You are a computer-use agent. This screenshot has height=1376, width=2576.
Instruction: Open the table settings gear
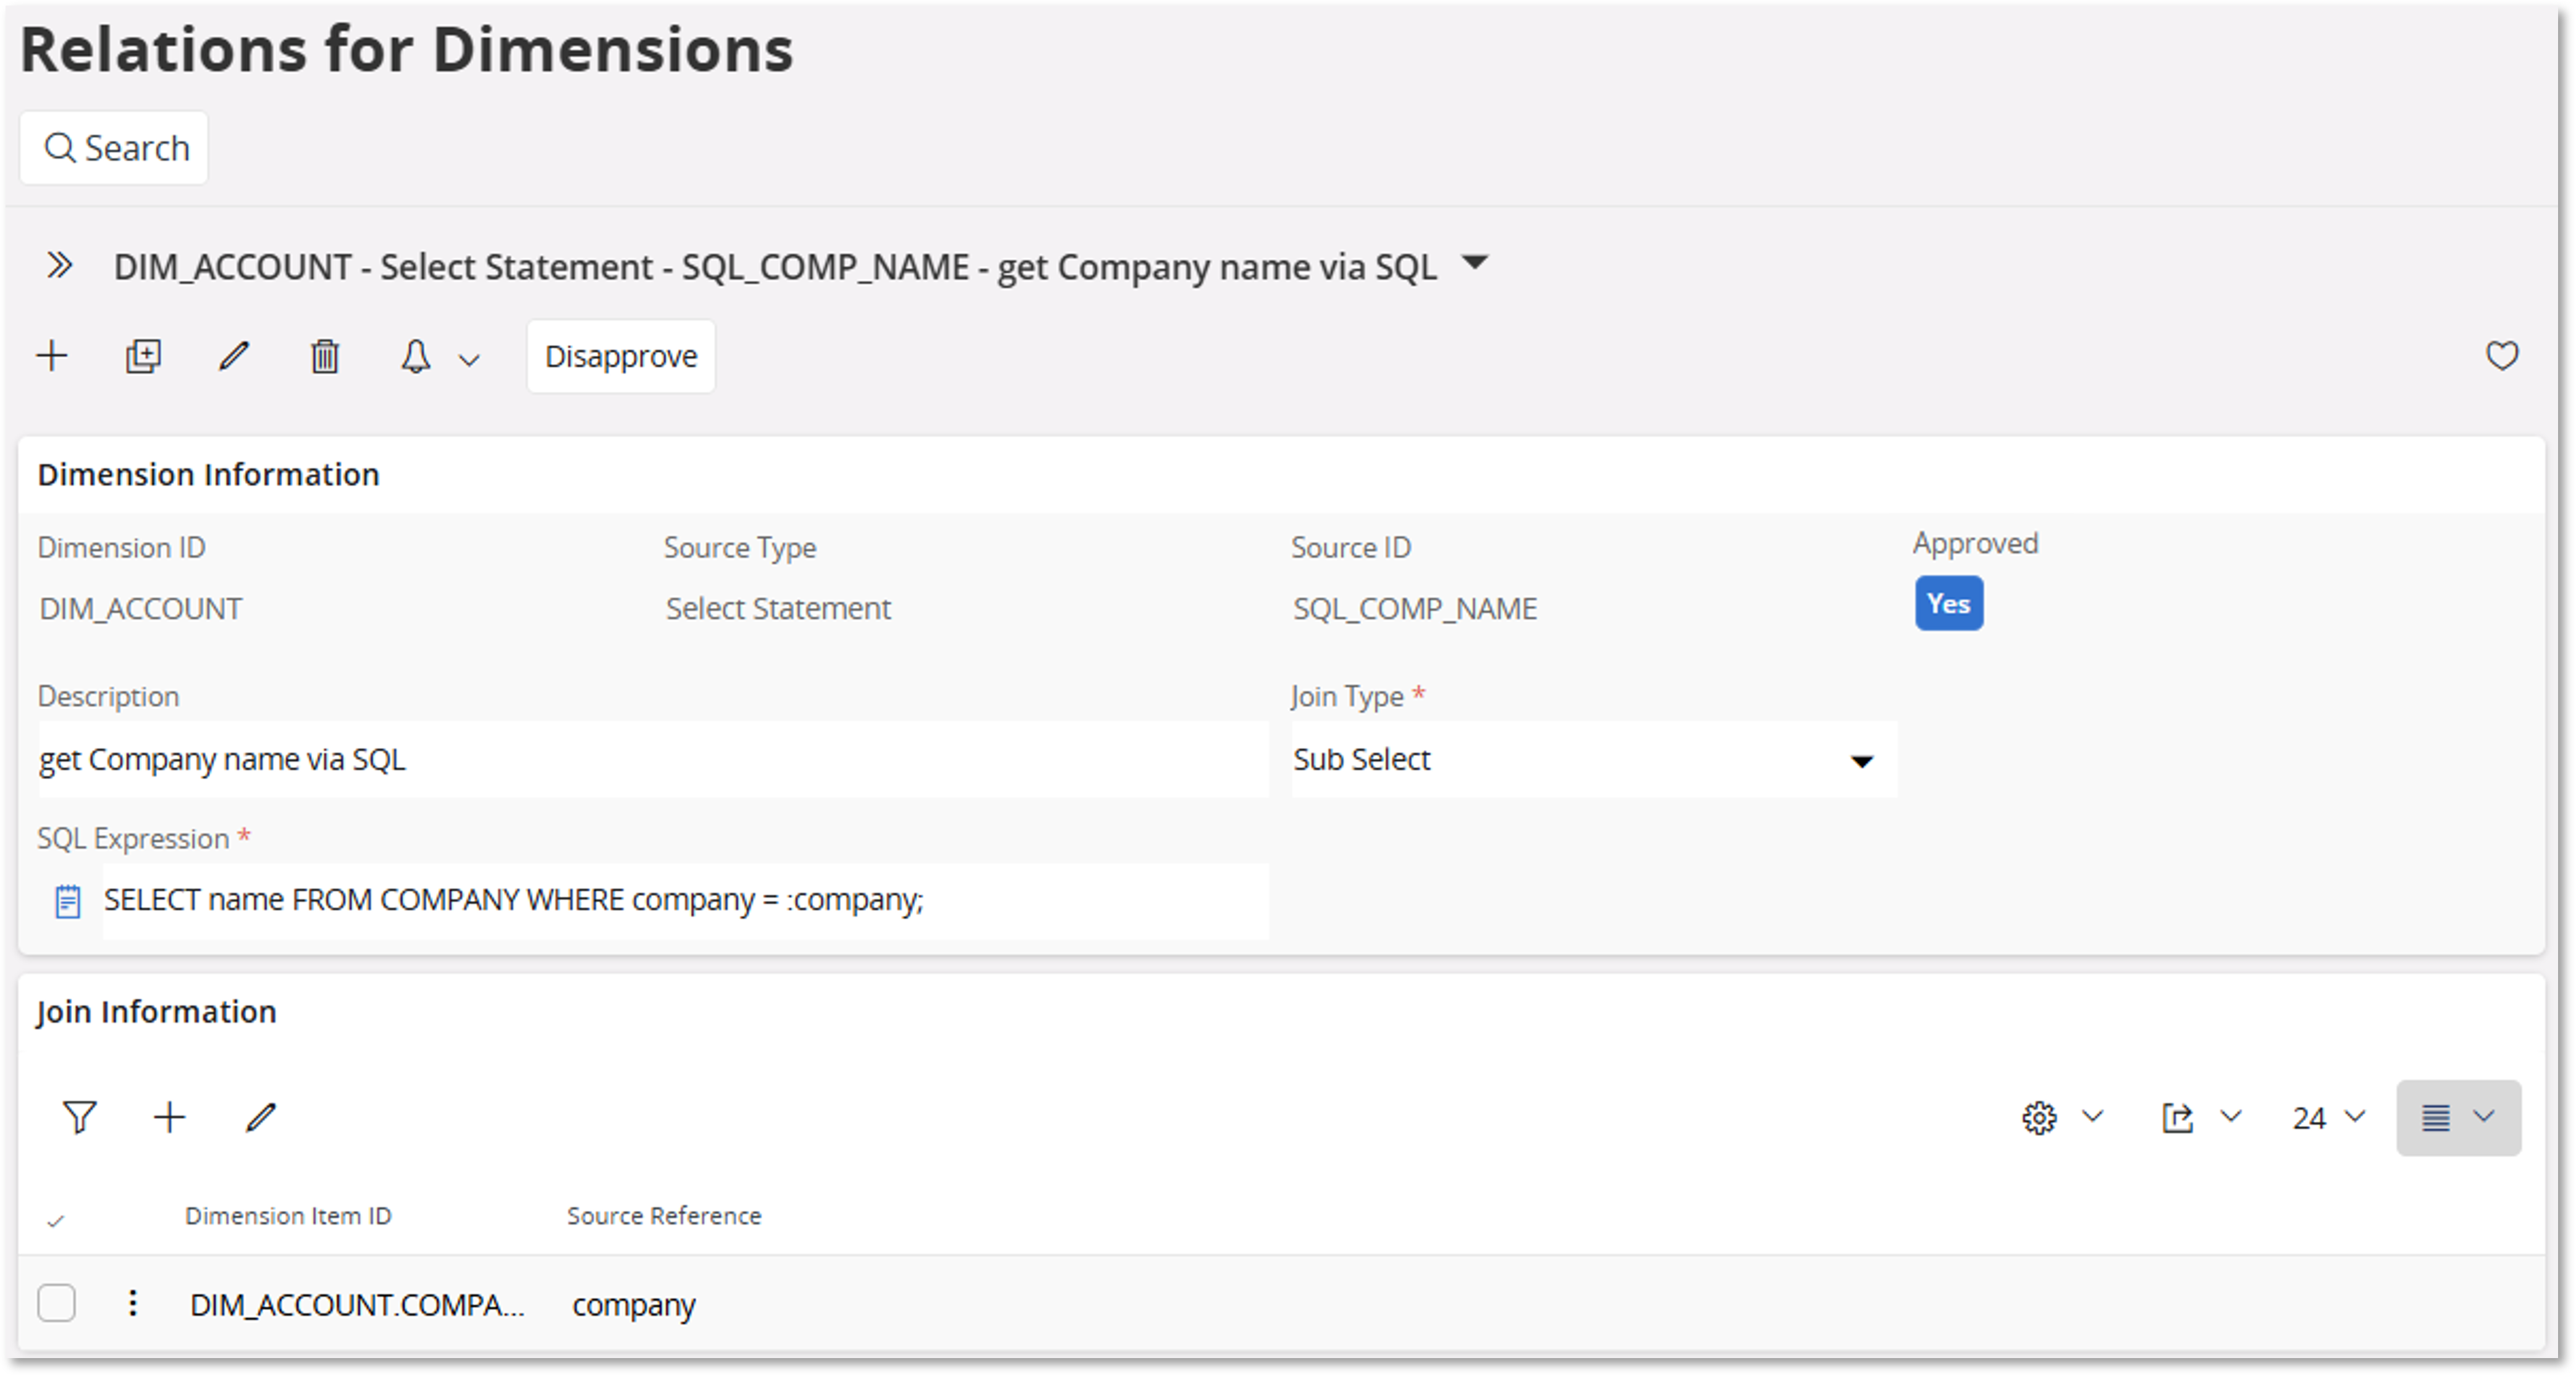2039,1118
